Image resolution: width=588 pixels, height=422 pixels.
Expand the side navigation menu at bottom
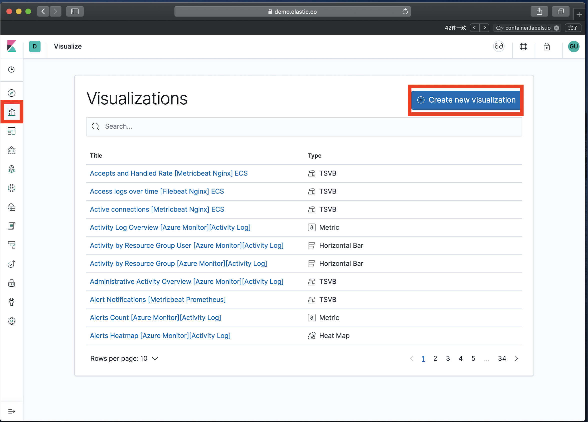12,411
